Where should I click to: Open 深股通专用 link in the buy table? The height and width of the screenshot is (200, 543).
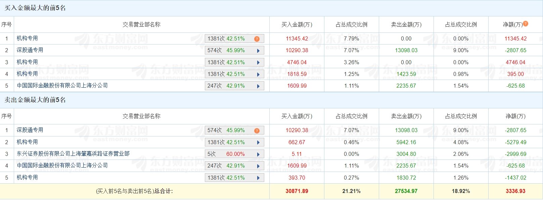coord(30,50)
